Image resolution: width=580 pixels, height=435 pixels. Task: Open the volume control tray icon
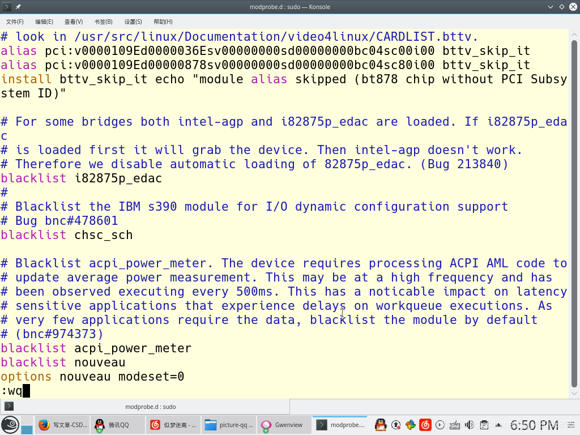coord(470,425)
